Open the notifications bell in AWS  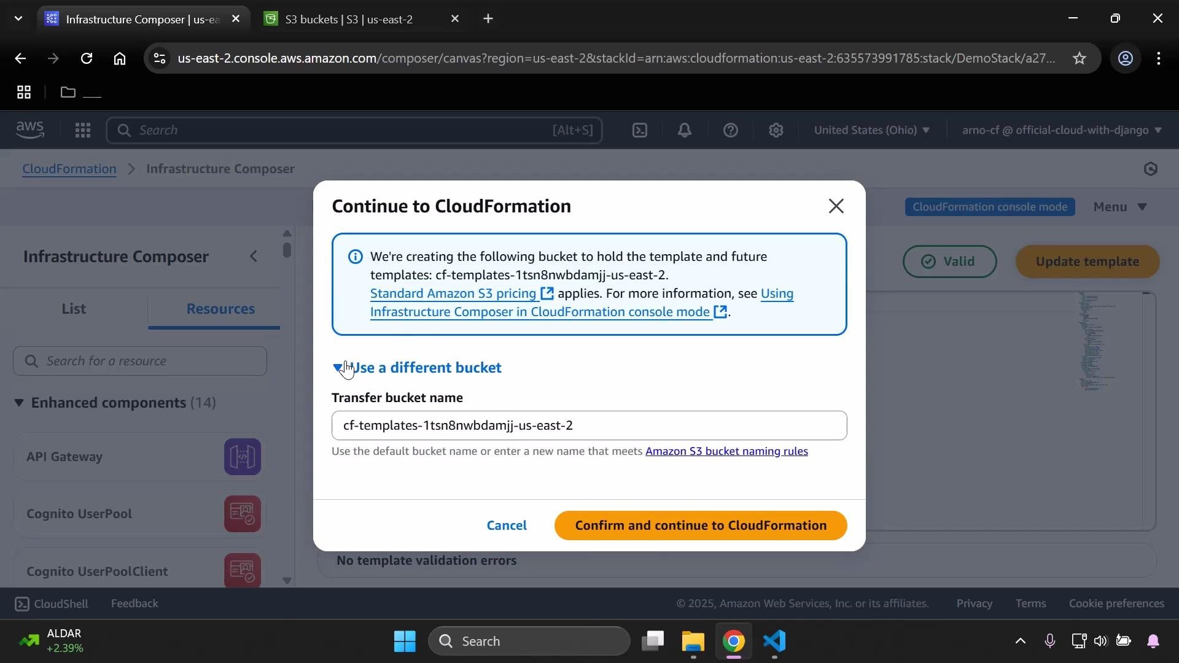(x=685, y=130)
